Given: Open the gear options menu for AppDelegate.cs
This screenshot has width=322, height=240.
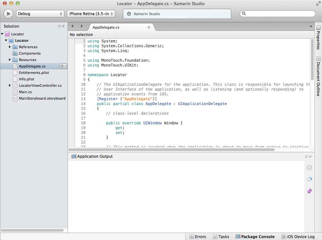Looking at the screenshot, I should [63, 66].
